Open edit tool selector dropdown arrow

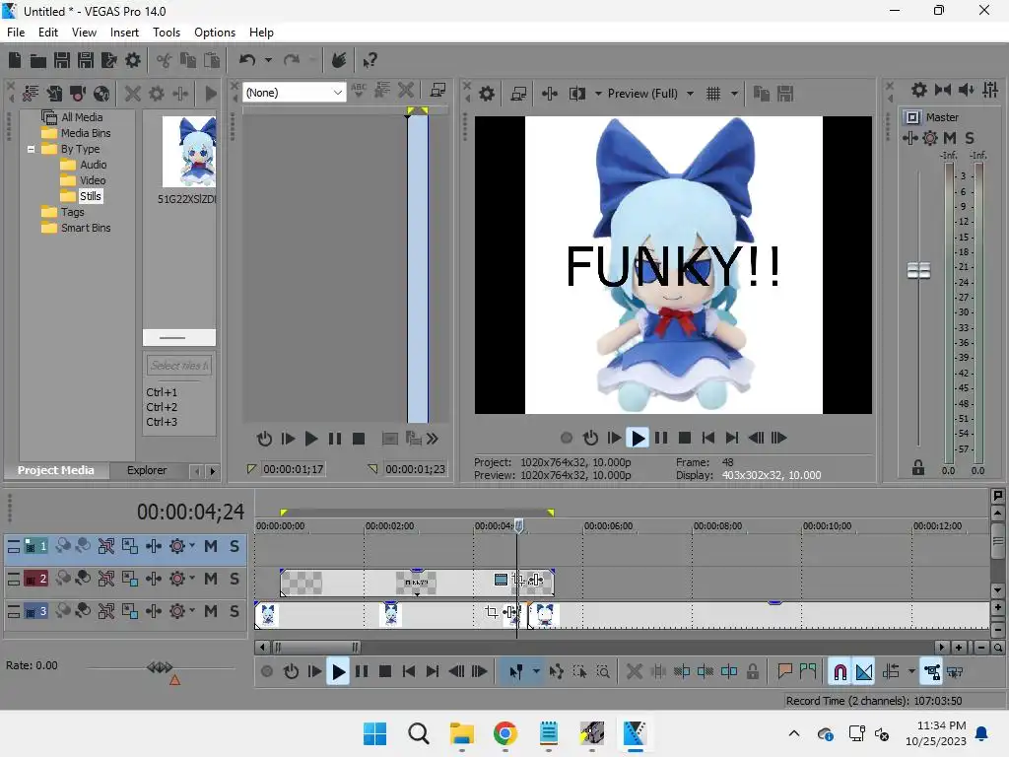click(x=536, y=672)
